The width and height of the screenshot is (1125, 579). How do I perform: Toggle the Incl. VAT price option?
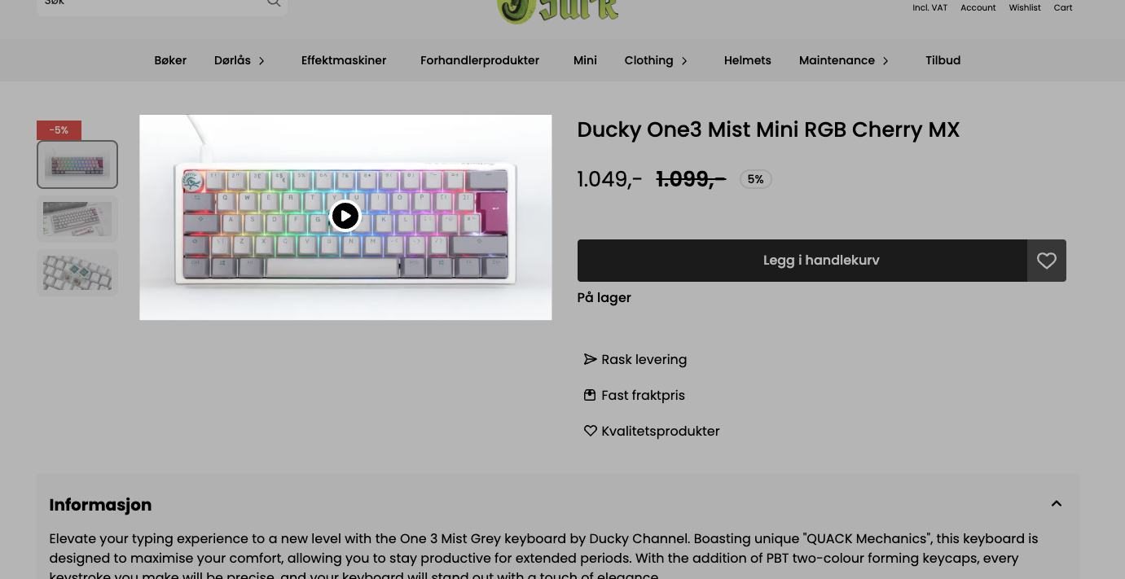(929, 7)
